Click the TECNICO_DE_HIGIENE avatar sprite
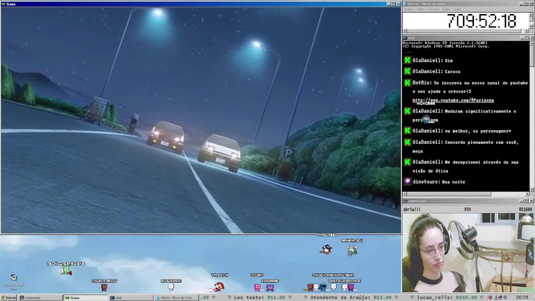Screen dimensions: 535x301 [66, 271]
